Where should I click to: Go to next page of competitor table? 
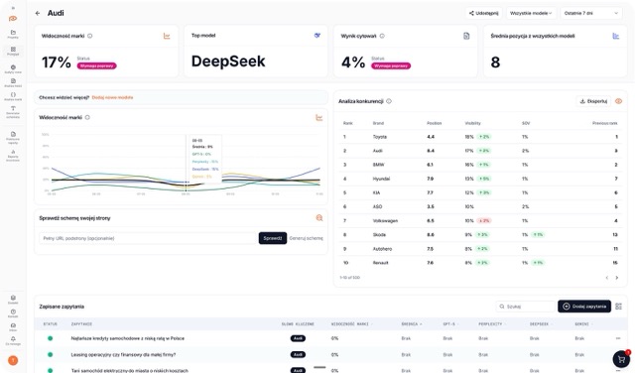tap(617, 278)
